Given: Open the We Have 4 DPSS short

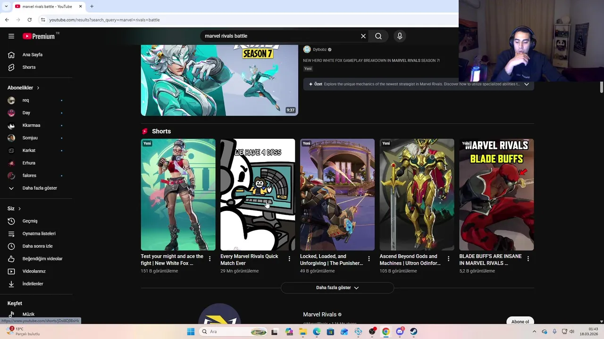Looking at the screenshot, I should (x=258, y=194).
